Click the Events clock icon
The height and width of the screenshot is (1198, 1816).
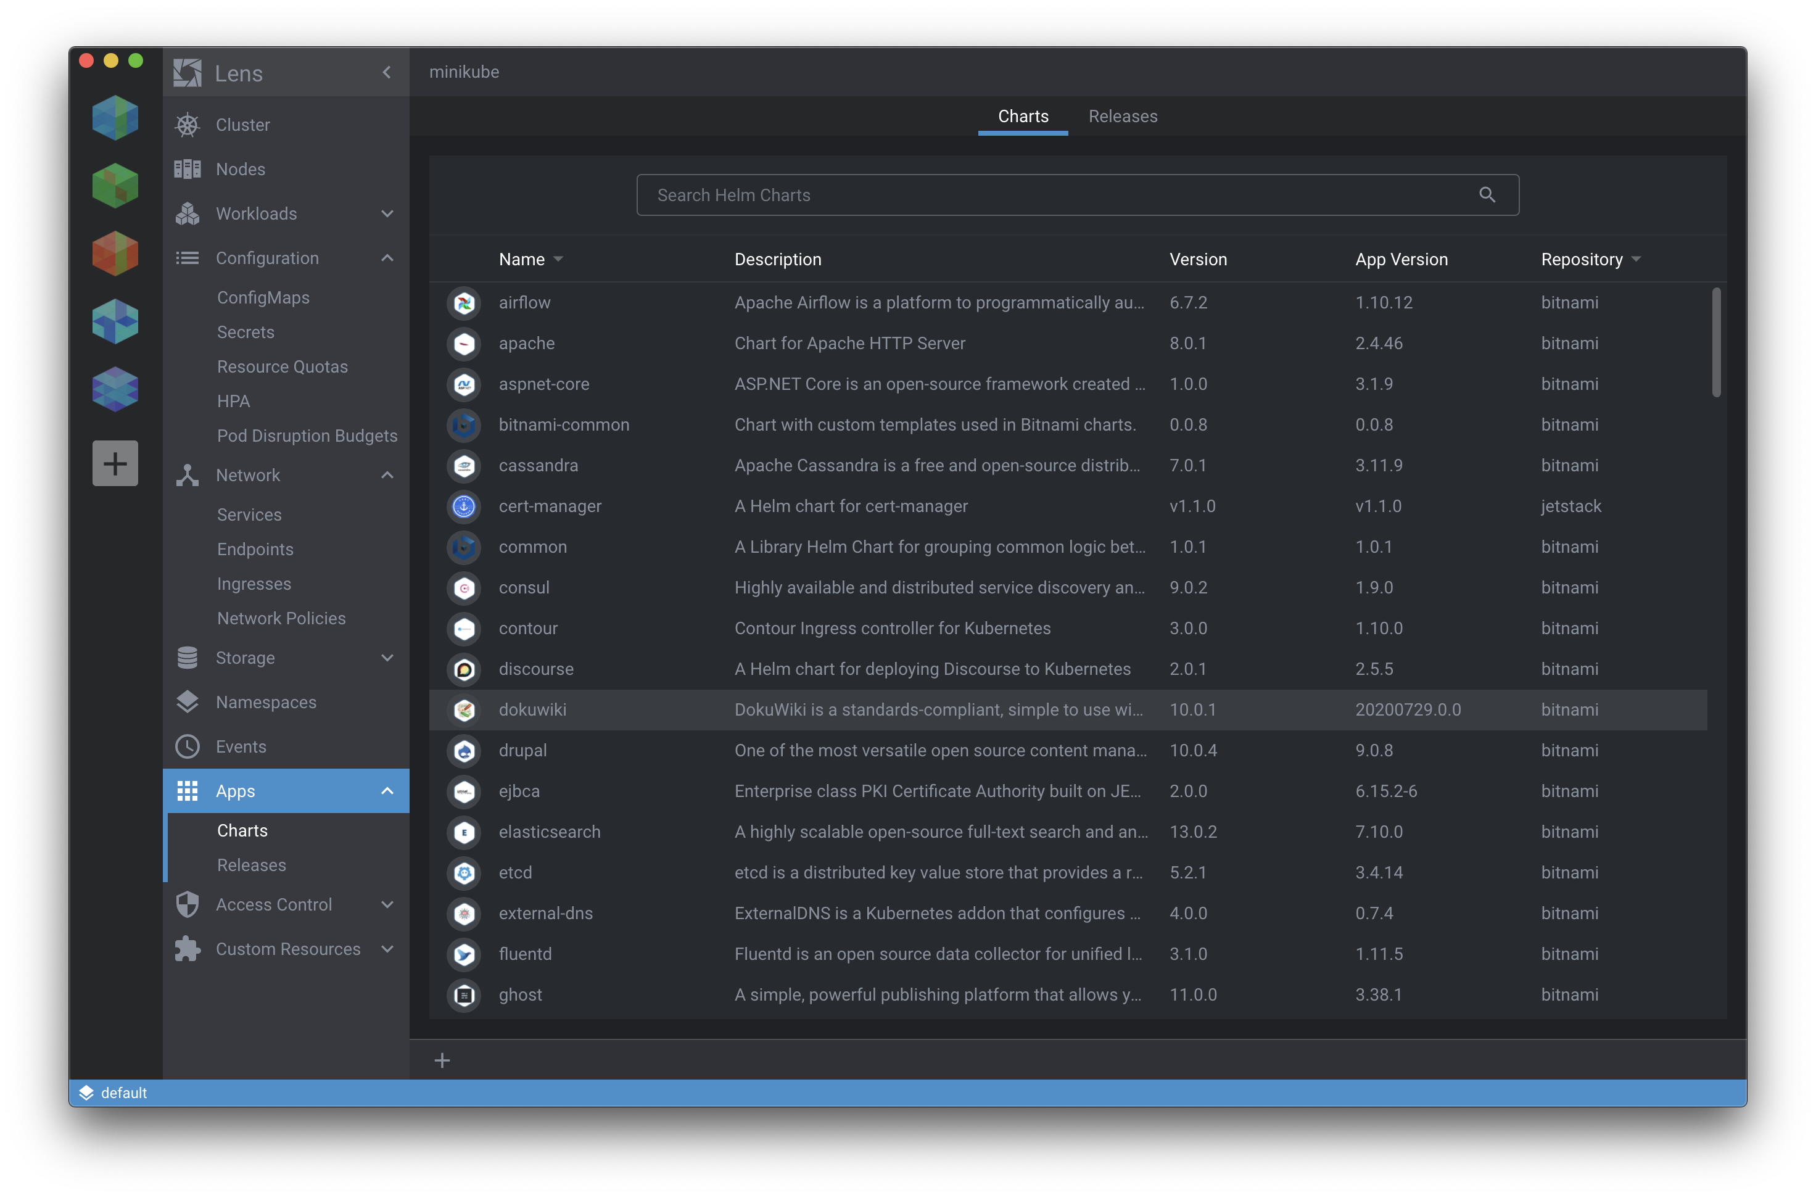point(187,746)
